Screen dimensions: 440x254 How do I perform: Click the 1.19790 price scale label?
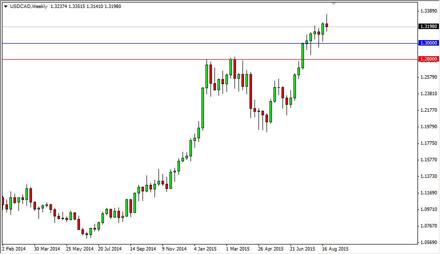[429, 127]
